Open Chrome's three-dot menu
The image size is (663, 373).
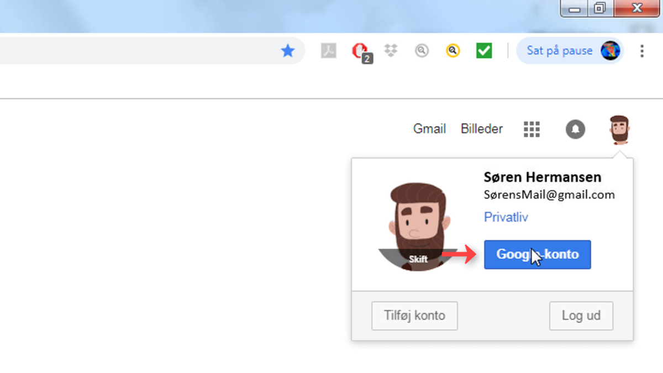point(641,51)
